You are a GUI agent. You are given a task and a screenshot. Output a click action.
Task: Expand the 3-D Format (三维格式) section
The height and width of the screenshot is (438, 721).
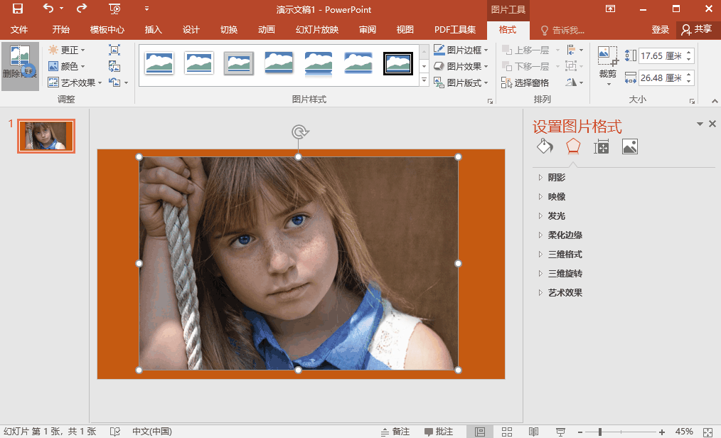[565, 255]
